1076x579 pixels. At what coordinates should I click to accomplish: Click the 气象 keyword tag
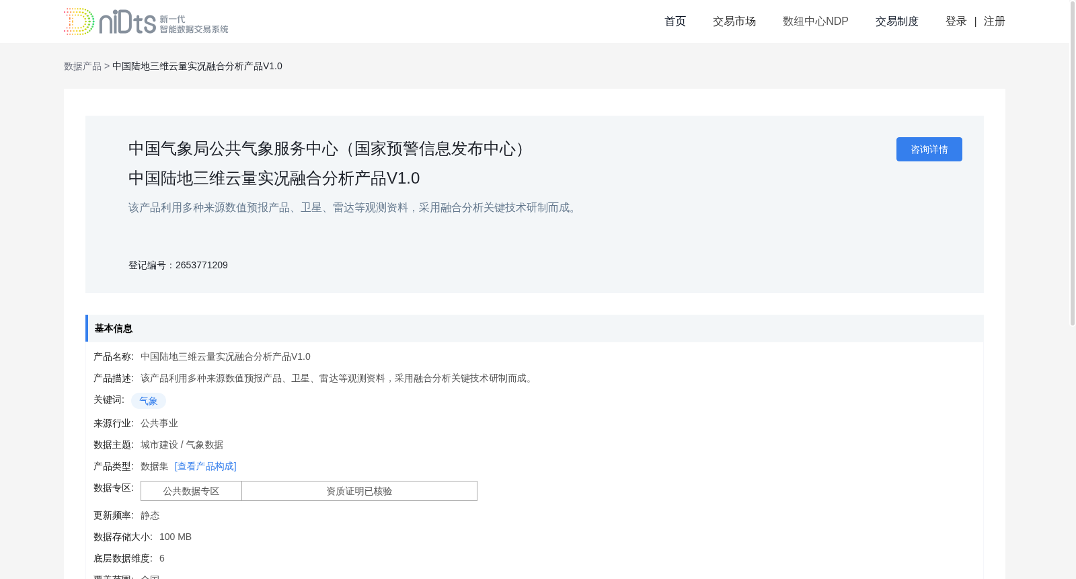[148, 401]
